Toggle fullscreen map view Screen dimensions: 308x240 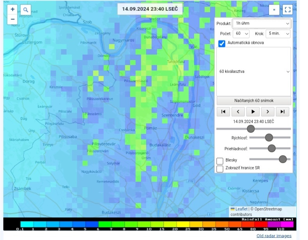click(287, 10)
